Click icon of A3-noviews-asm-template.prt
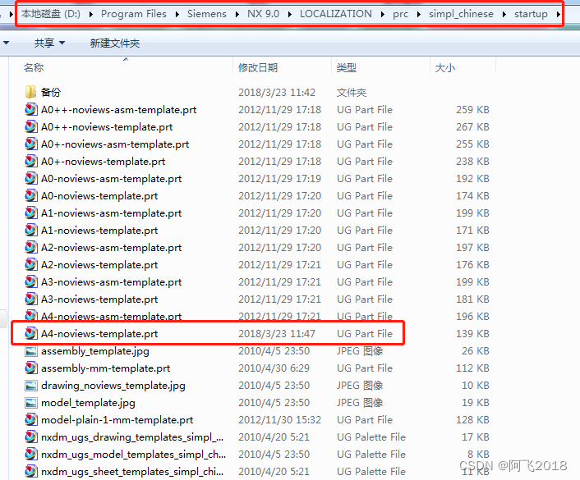This screenshot has width=580, height=480. (x=30, y=282)
